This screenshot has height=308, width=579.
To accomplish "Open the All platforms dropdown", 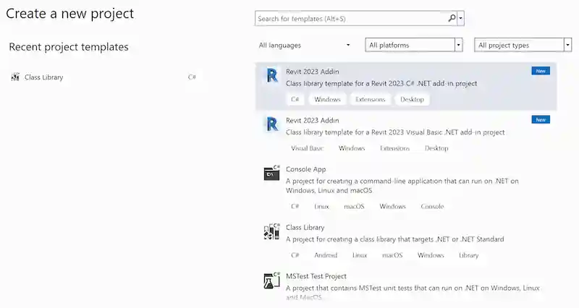I will click(x=413, y=45).
